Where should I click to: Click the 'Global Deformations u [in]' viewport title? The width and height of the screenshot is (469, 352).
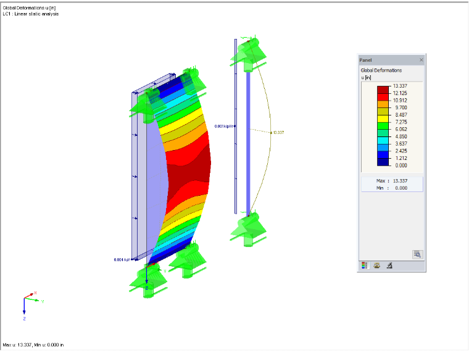click(30, 8)
